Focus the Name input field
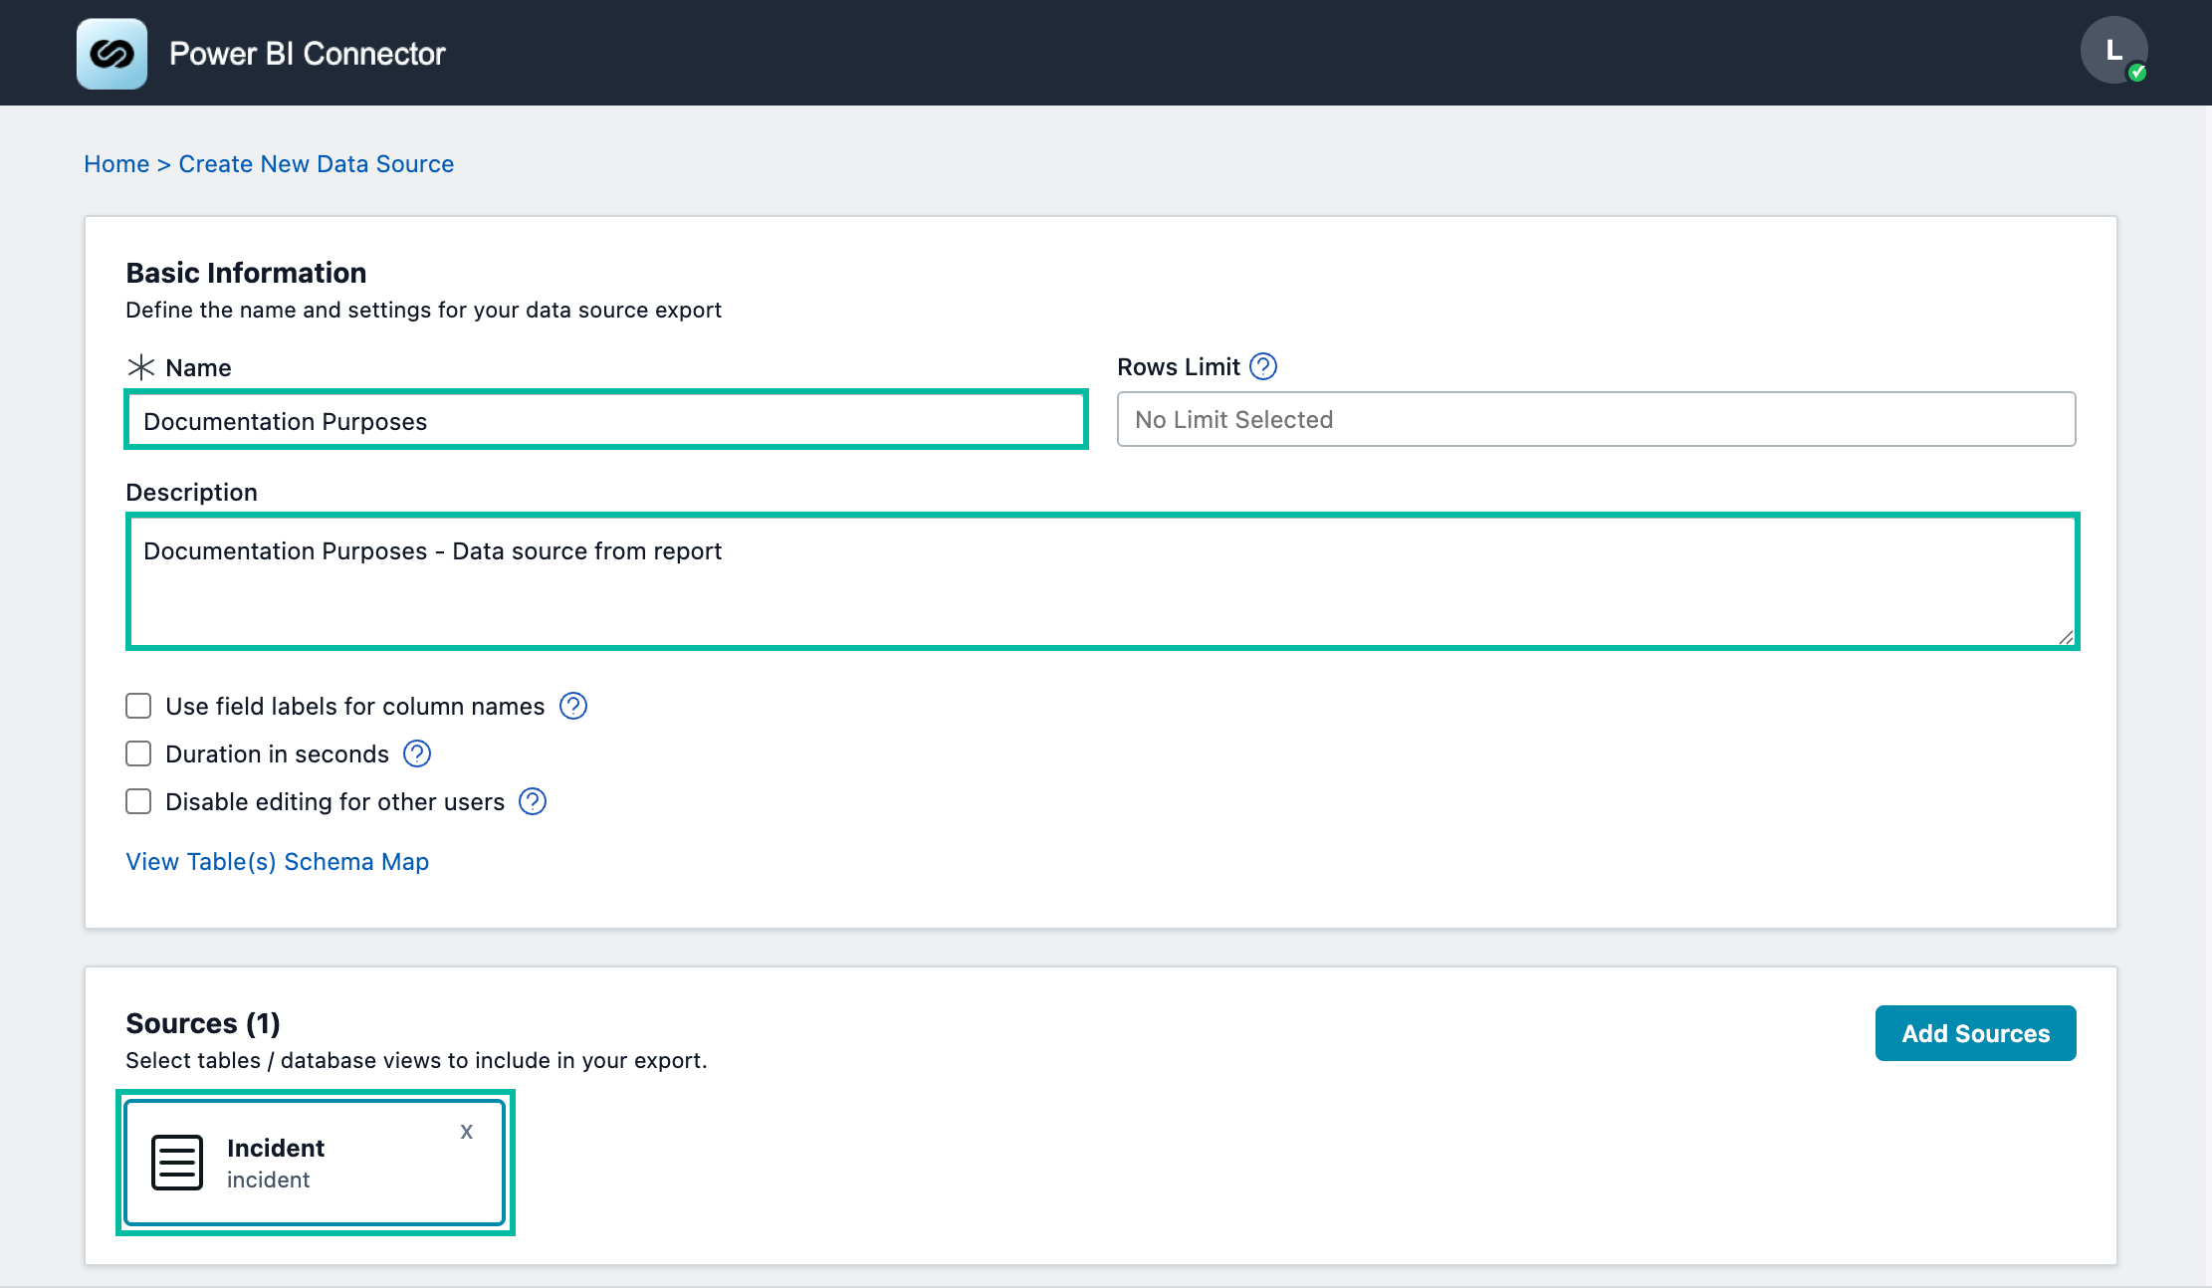 605,420
